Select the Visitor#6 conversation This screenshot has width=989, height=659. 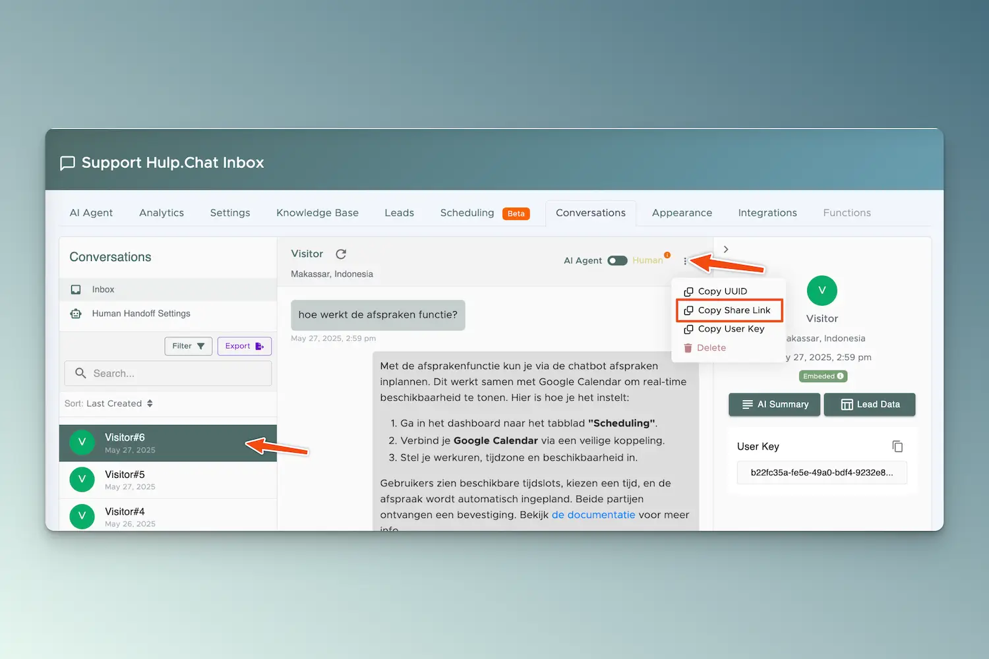(x=168, y=443)
